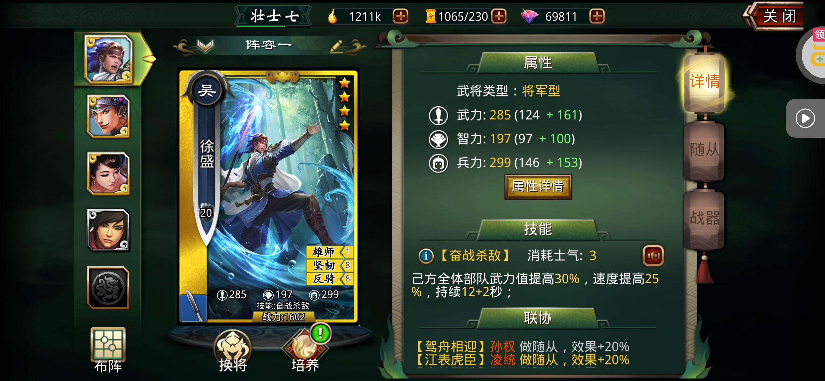
Task: Close the panel with 关闭 button
Action: [778, 16]
